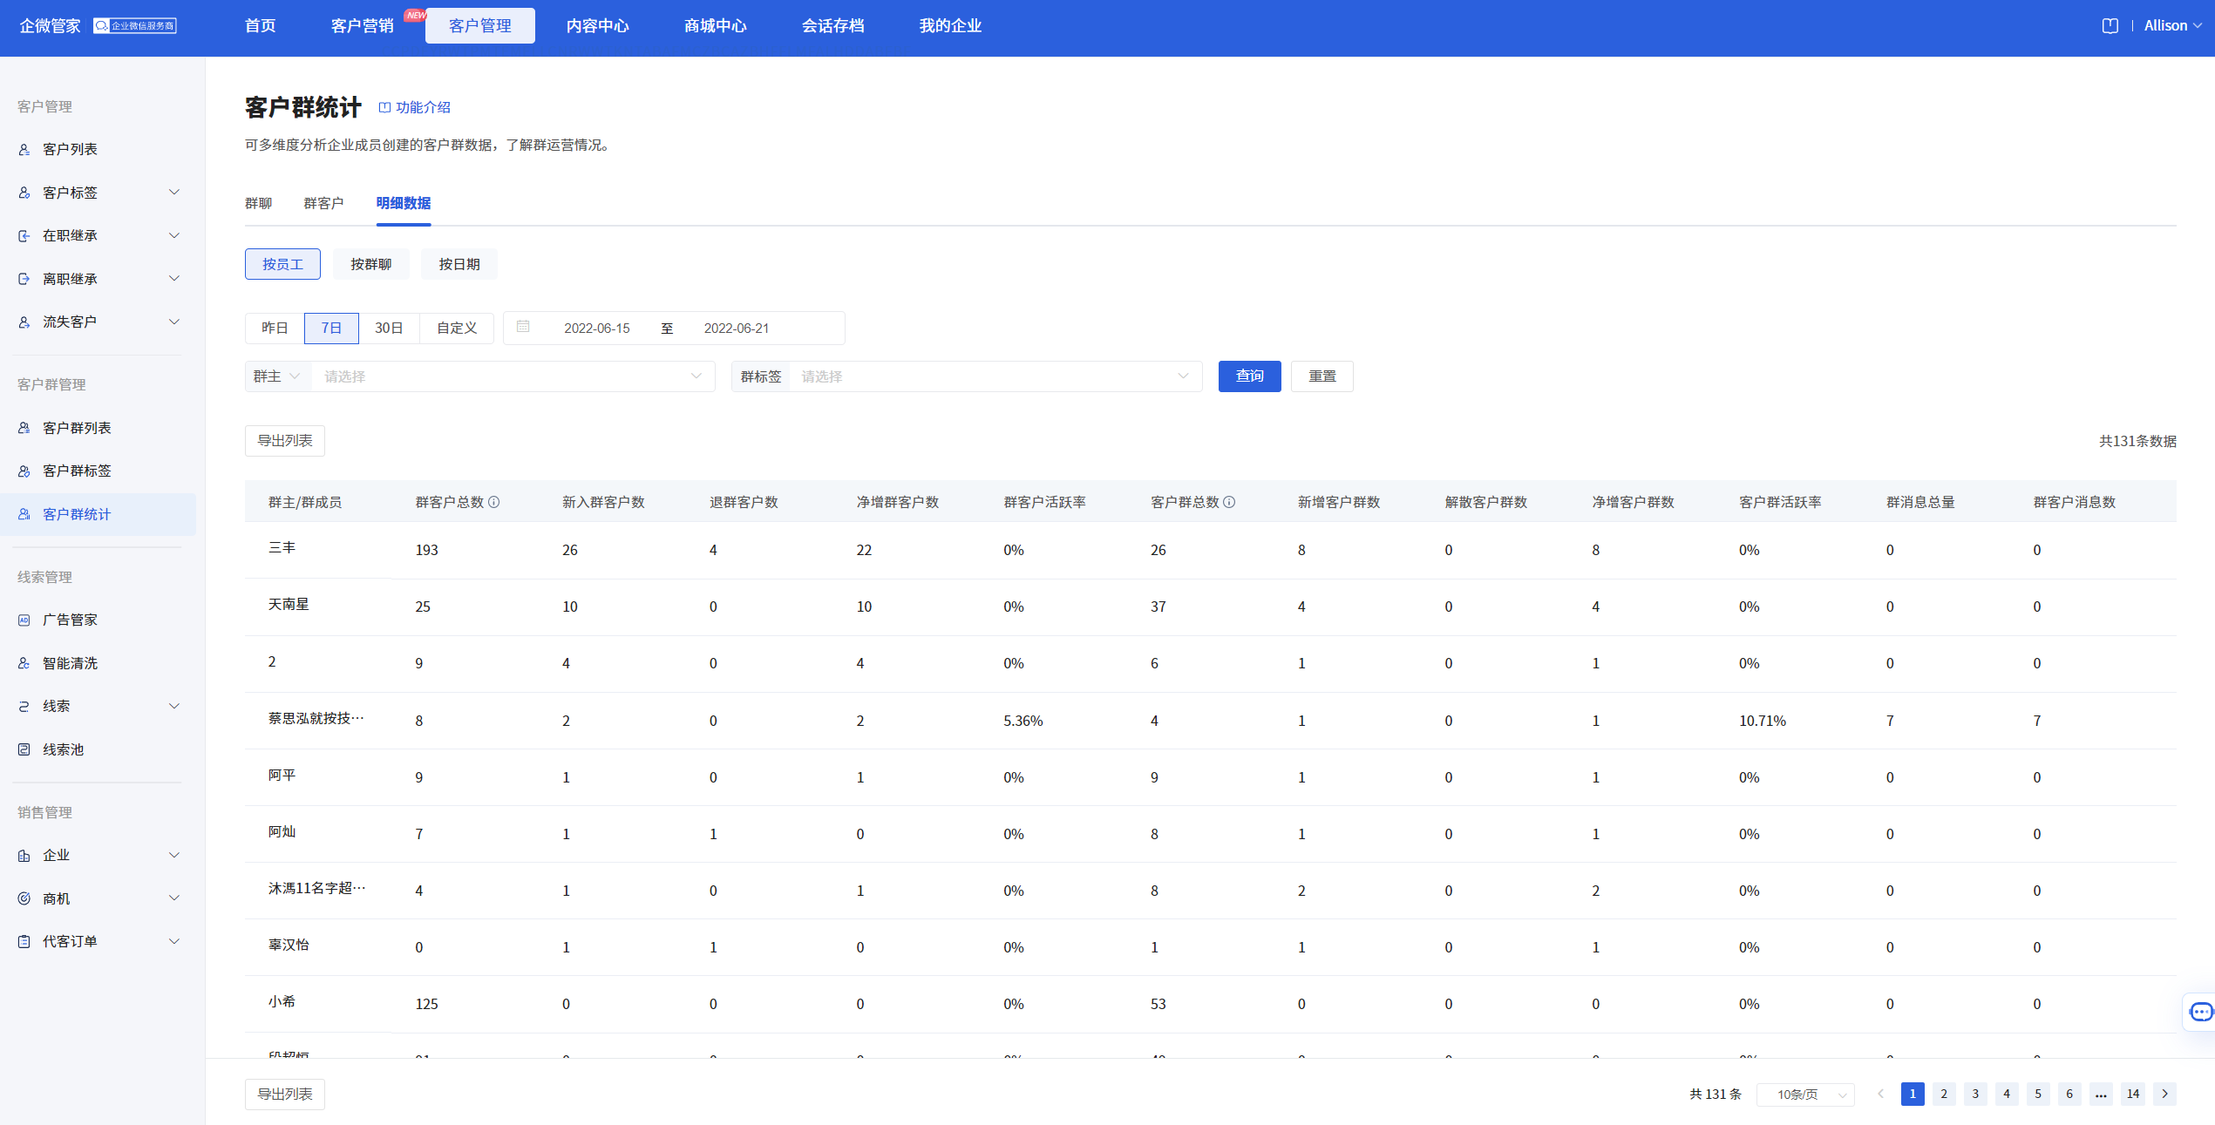
Task: Open 我的企业 in top navigation
Action: [951, 26]
